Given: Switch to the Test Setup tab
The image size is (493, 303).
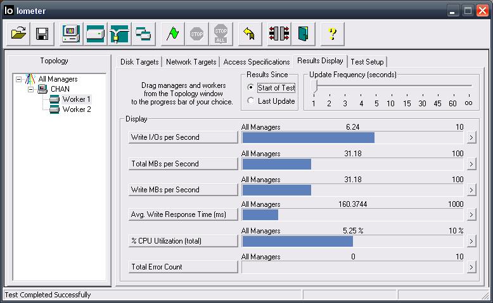Looking at the screenshot, I should [x=367, y=62].
